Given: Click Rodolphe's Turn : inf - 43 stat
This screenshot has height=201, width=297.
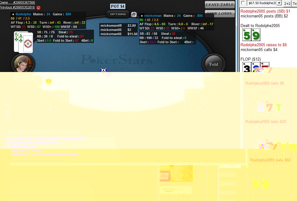Looking at the screenshot, I should point(50,22).
